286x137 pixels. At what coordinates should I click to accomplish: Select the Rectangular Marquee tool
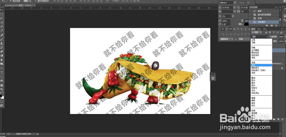(2, 14)
